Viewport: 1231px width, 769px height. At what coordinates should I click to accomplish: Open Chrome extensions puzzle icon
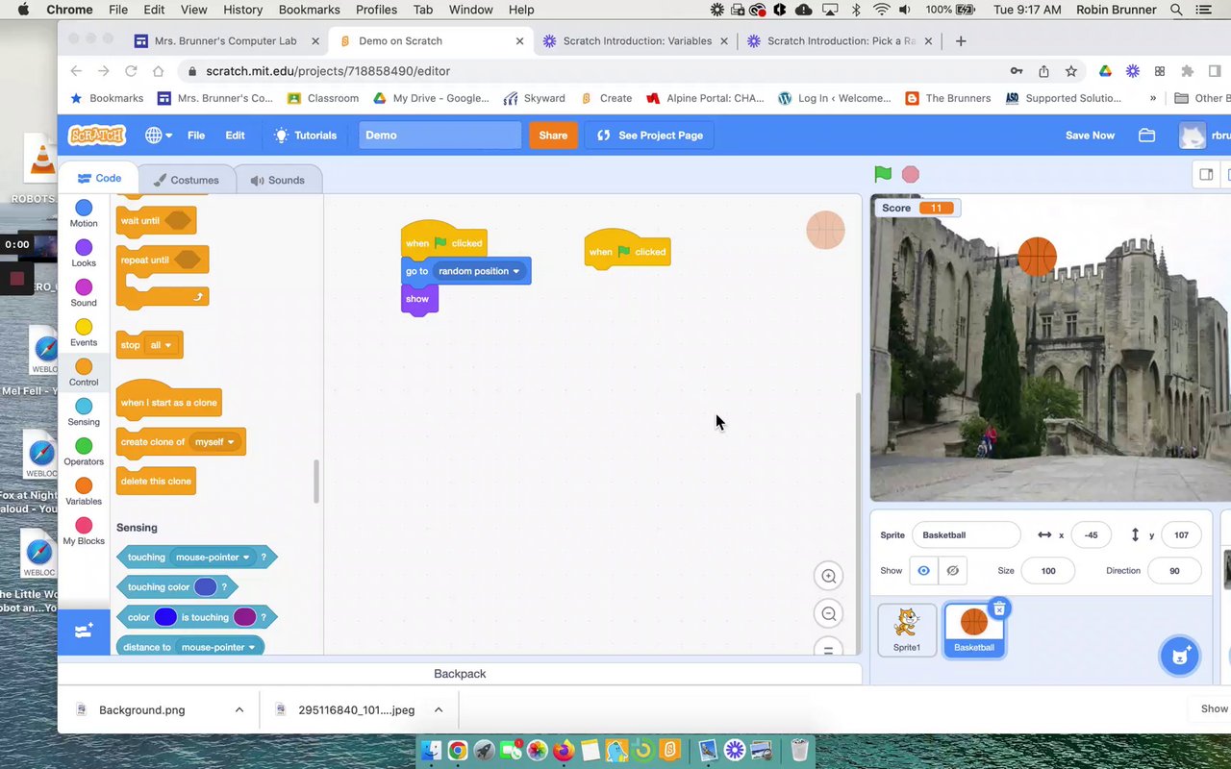1187,71
